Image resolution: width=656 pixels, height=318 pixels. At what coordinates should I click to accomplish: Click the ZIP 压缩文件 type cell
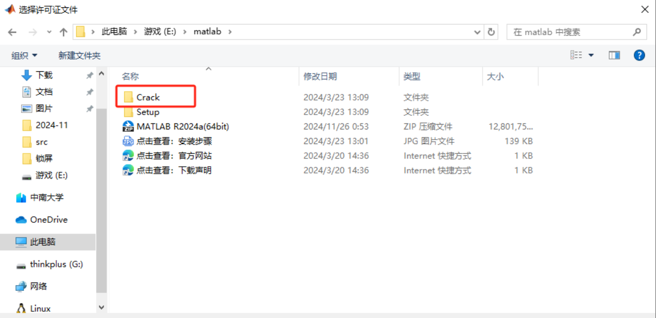427,127
